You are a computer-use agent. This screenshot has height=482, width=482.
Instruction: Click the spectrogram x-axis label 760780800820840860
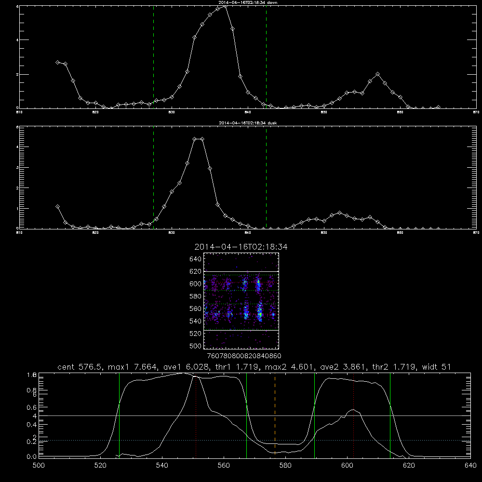coord(244,356)
